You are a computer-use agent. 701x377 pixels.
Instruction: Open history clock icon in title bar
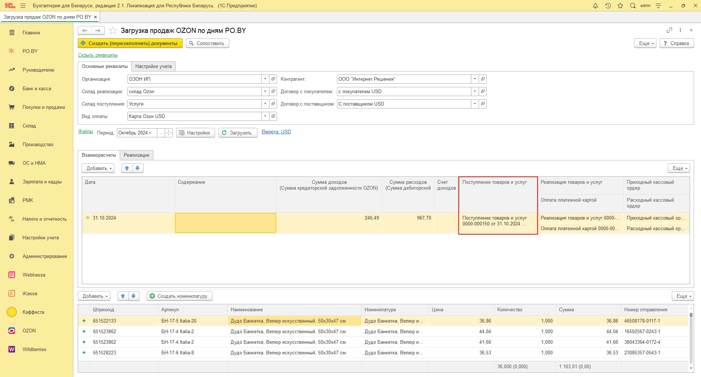pos(608,5)
